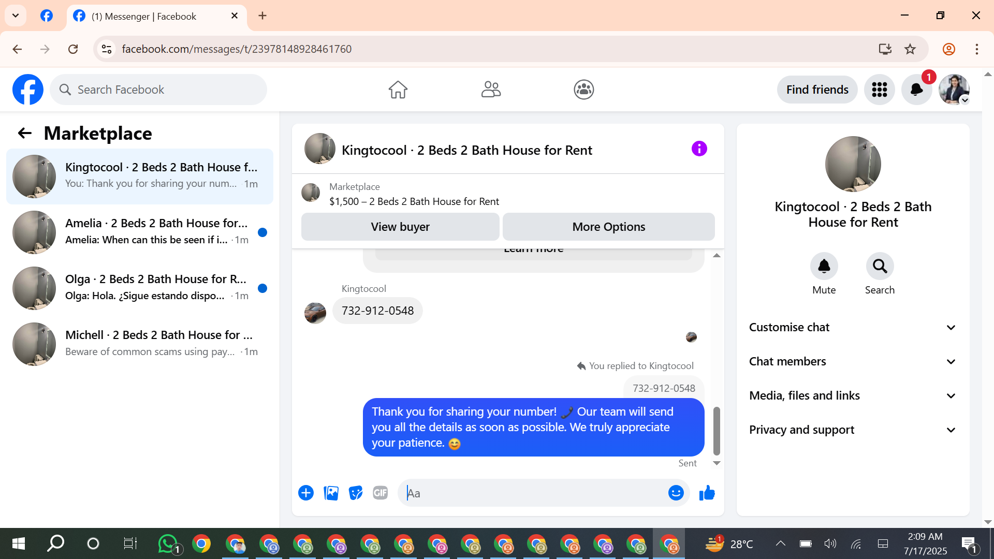Mute the Kingtocool chat notifications
The width and height of the screenshot is (994, 559).
tap(824, 266)
